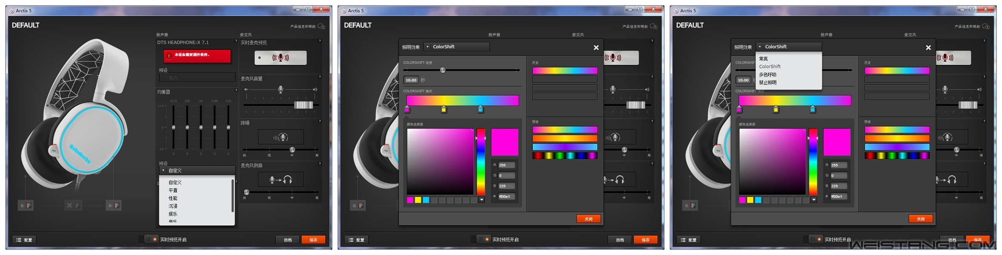Choose 多色呼吸 in the right window lighting menu
The width and height of the screenshot is (1002, 255).
tap(767, 74)
